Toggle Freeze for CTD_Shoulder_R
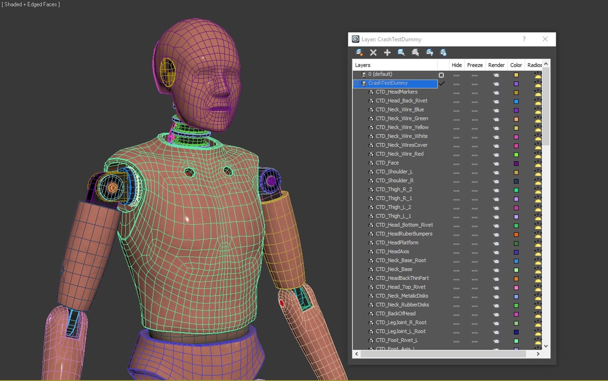The image size is (608, 381). tap(475, 182)
